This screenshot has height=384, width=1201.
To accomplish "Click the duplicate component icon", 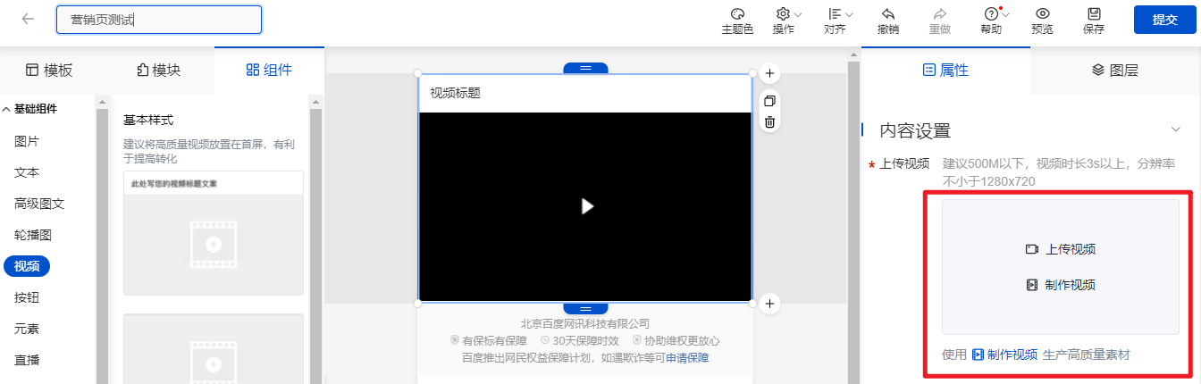I will [769, 101].
